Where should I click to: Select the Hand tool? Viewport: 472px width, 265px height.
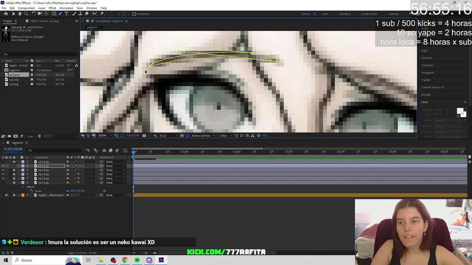20,14
